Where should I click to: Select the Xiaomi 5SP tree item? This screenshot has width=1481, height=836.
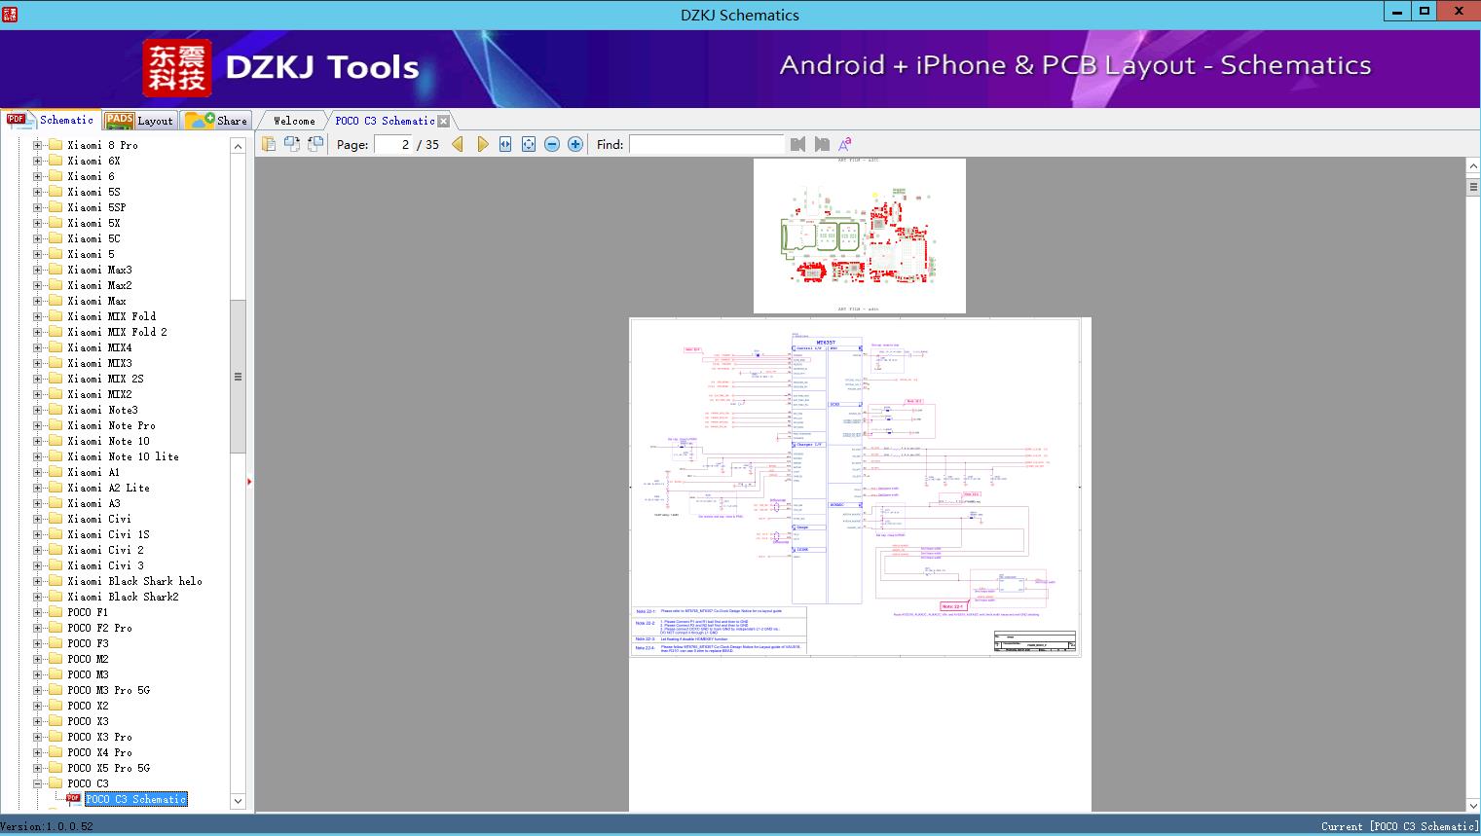96,207
